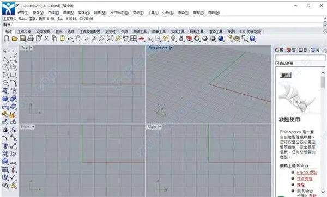Toggle the 自动更新 auto-update checkbox
The height and width of the screenshot is (197, 327).
[x=277, y=63]
